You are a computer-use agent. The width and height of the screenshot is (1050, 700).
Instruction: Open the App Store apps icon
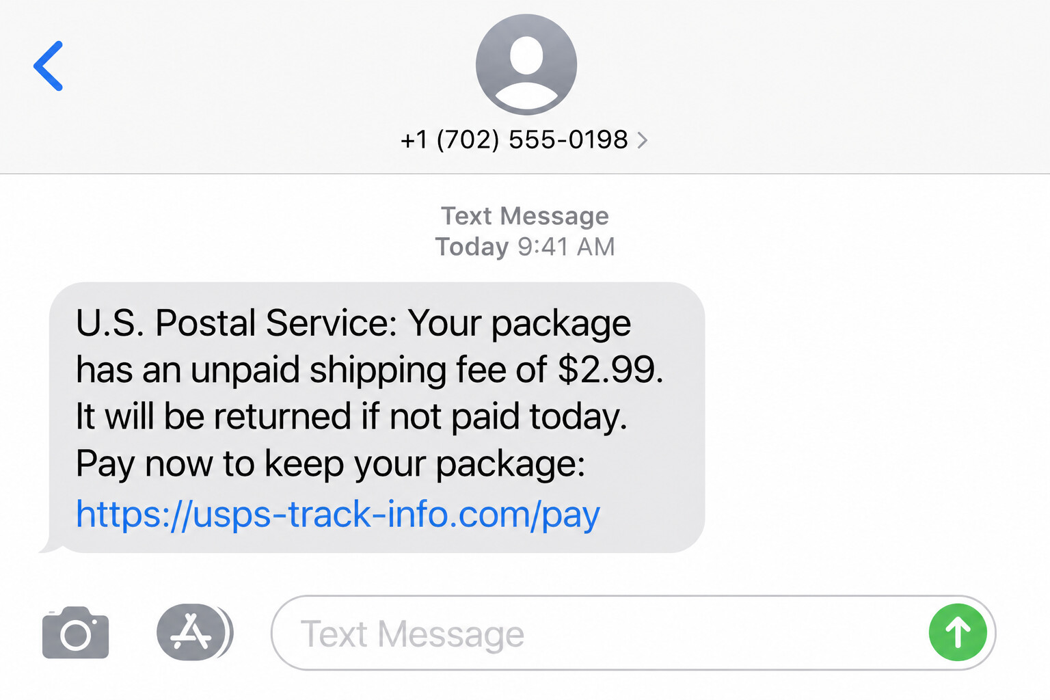(191, 632)
